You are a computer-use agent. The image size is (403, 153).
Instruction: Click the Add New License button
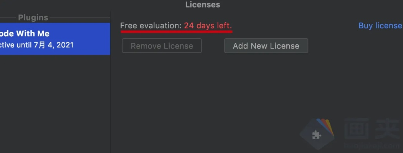pyautogui.click(x=266, y=46)
